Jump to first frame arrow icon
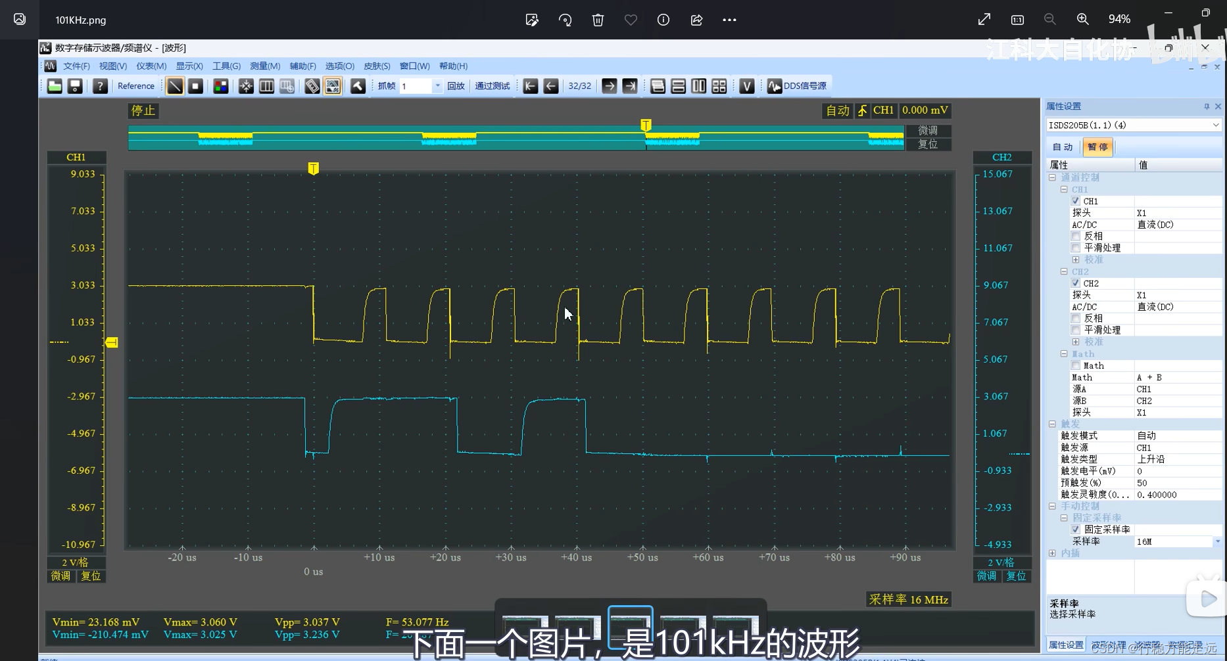The width and height of the screenshot is (1227, 661). (531, 86)
